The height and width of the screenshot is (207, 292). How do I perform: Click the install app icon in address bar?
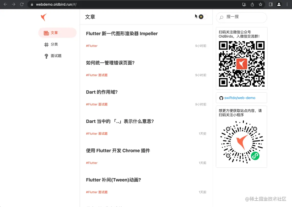tap(244, 4)
